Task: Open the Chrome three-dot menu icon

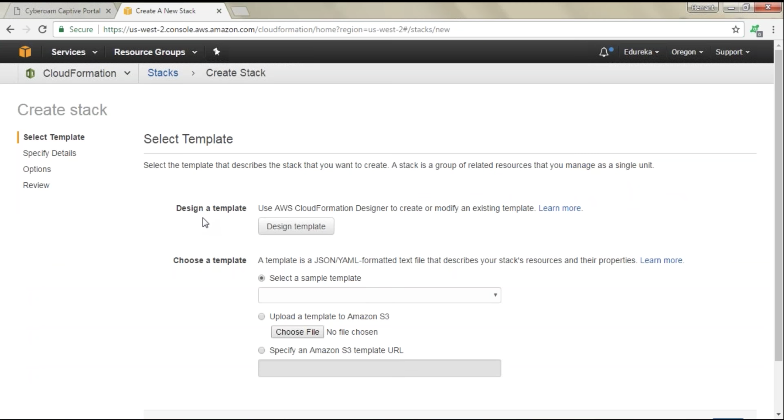Action: (773, 29)
